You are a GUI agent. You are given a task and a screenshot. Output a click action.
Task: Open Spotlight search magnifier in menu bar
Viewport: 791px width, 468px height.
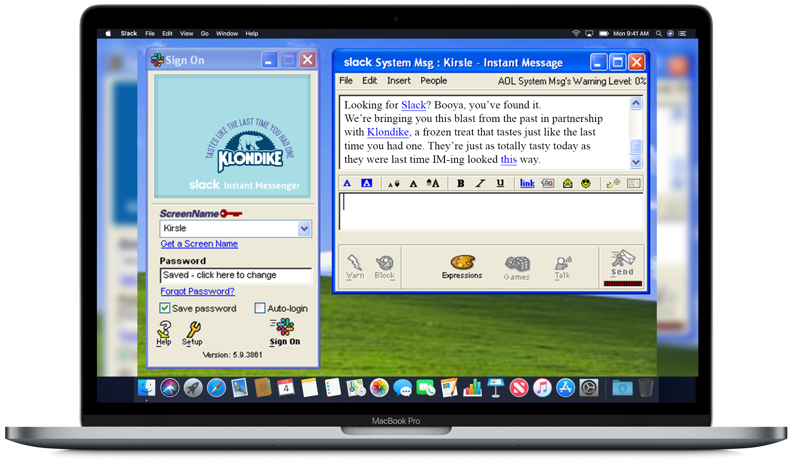[659, 34]
